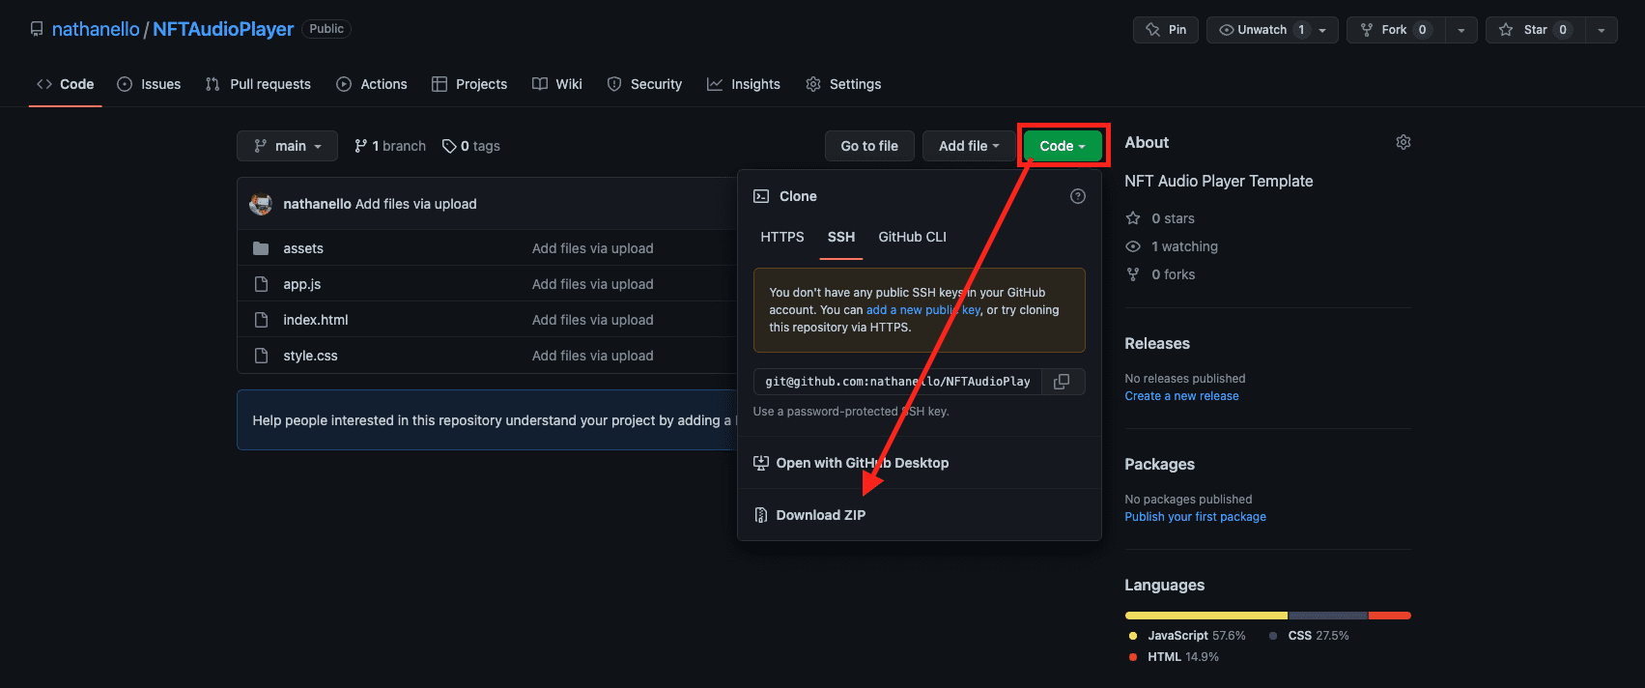
Task: View the 0 tags link
Action: [471, 146]
